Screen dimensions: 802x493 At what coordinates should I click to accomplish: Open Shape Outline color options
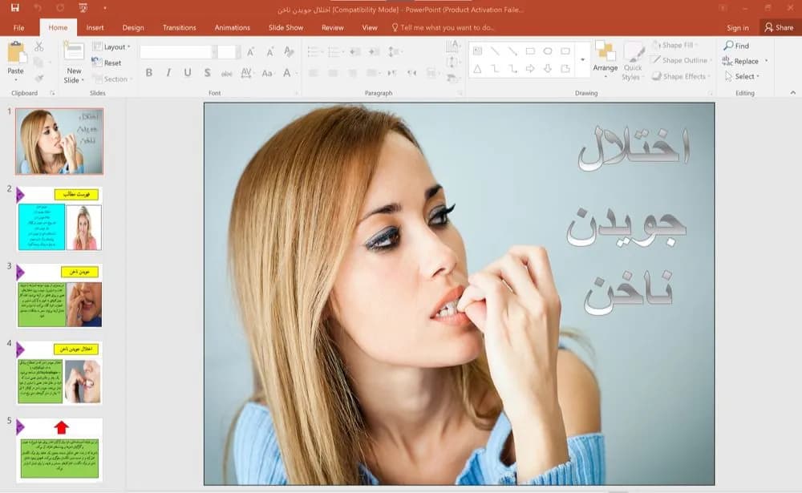coord(680,60)
